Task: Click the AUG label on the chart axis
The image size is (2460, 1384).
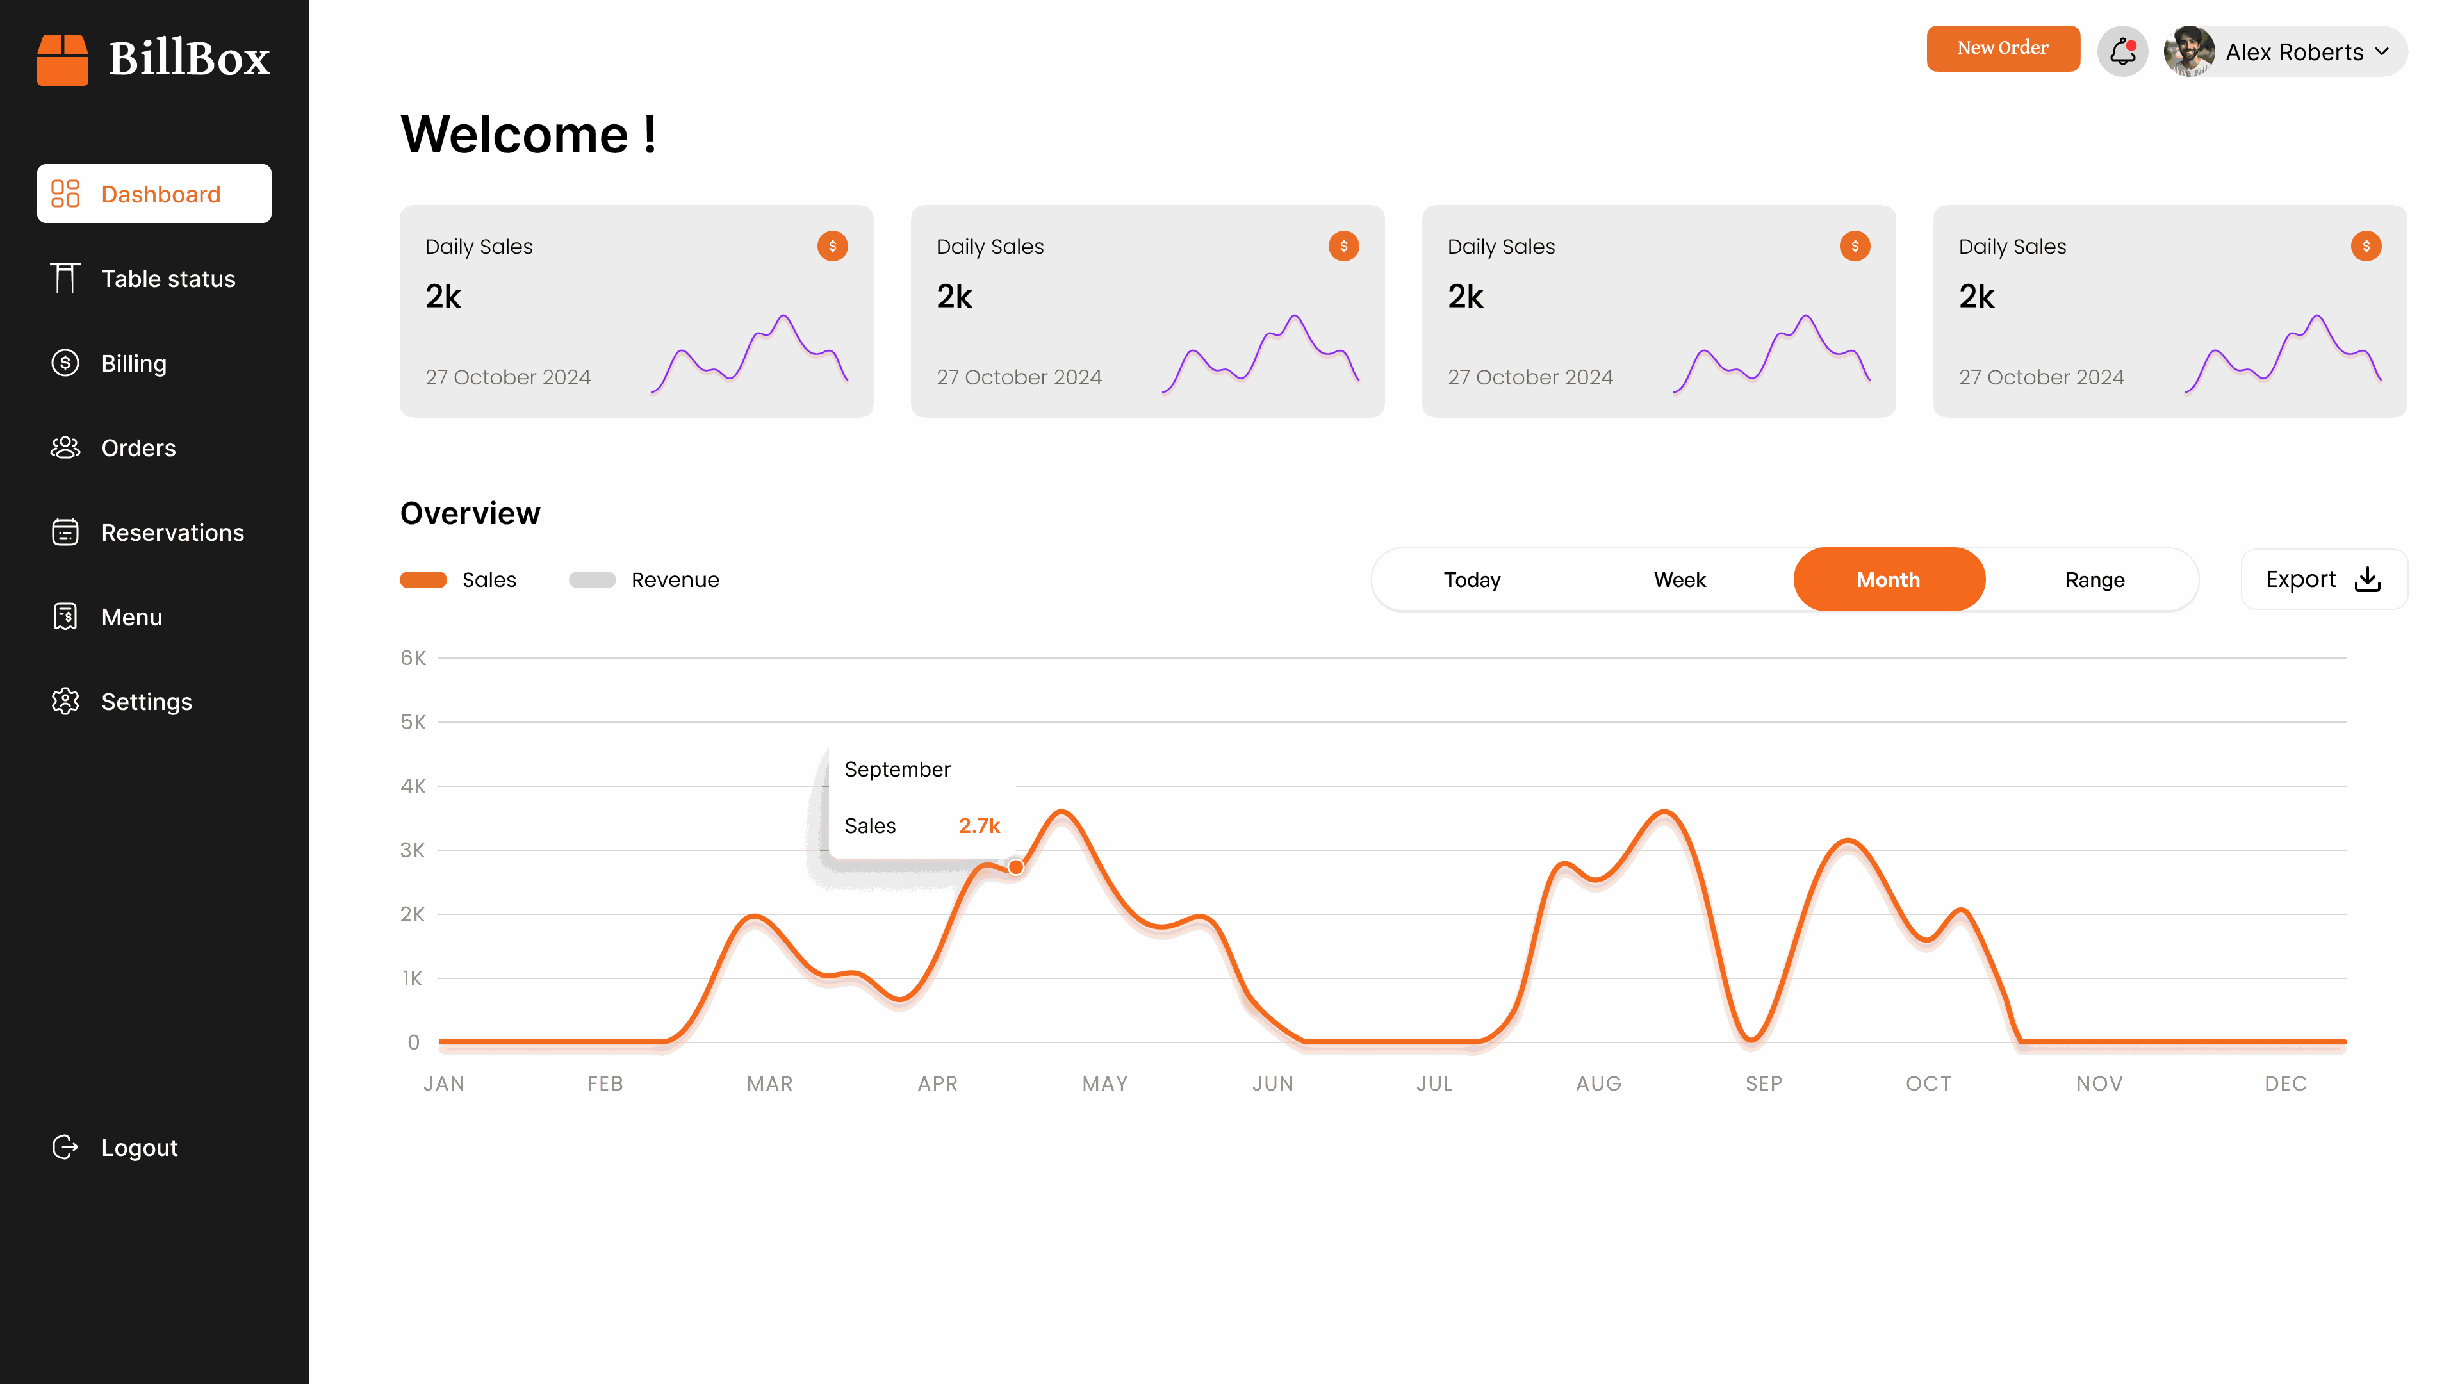Action: [1598, 1083]
